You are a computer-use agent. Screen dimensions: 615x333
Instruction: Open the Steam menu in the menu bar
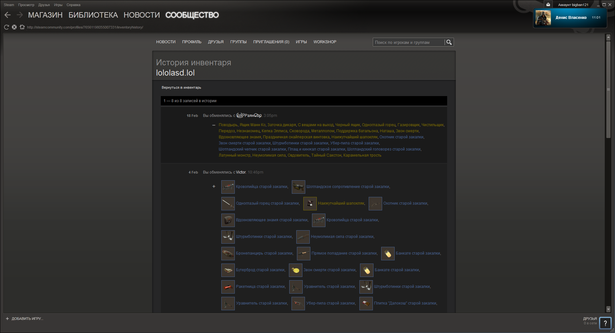tap(9, 5)
